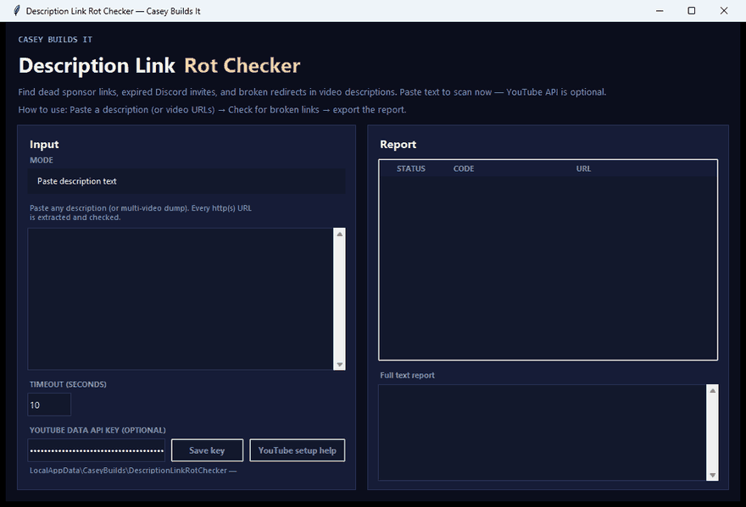
Task: Click into the description text input area
Action: pos(181,299)
